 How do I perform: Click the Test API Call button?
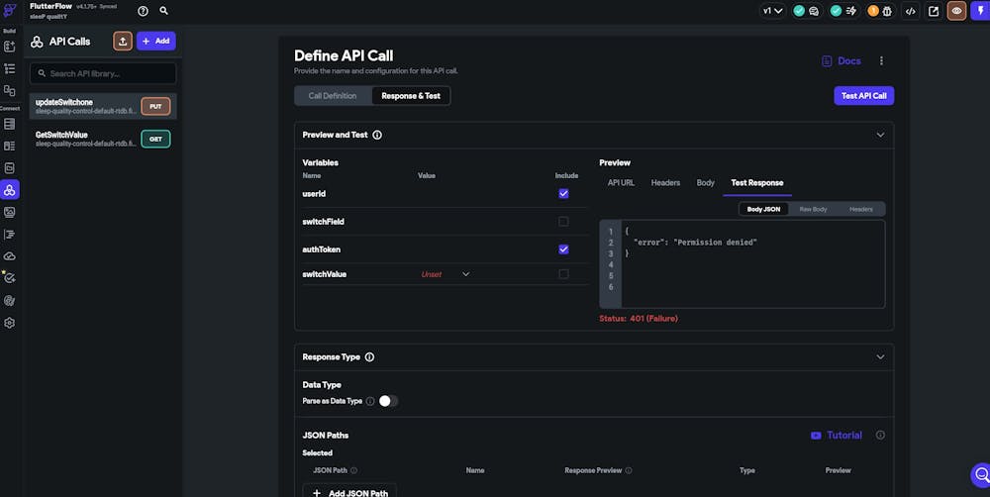[863, 96]
